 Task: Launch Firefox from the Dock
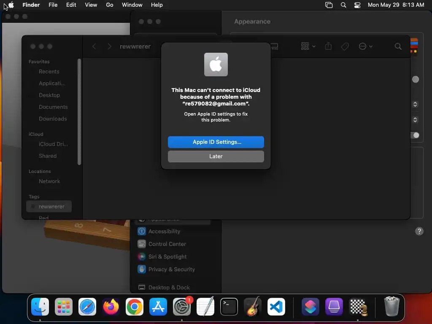(111, 307)
